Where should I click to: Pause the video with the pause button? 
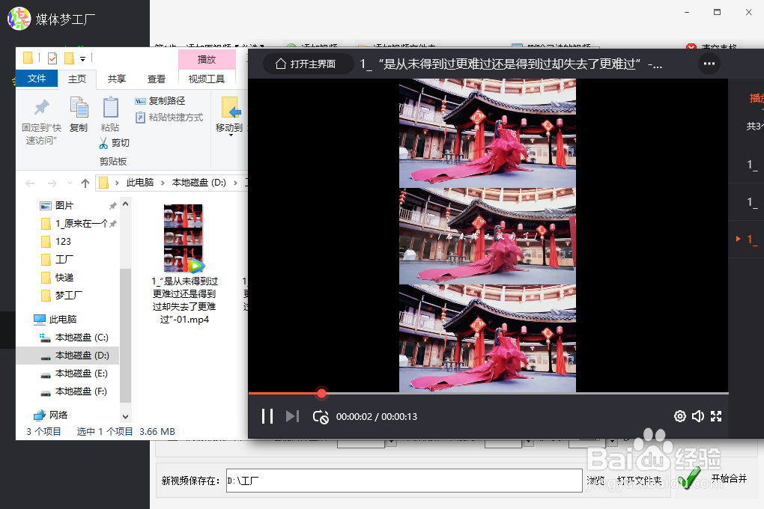coord(267,416)
